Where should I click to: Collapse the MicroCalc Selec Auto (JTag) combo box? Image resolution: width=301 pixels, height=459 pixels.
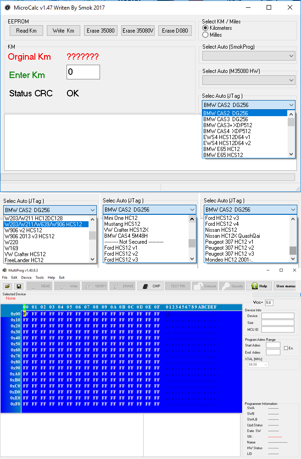249,105
